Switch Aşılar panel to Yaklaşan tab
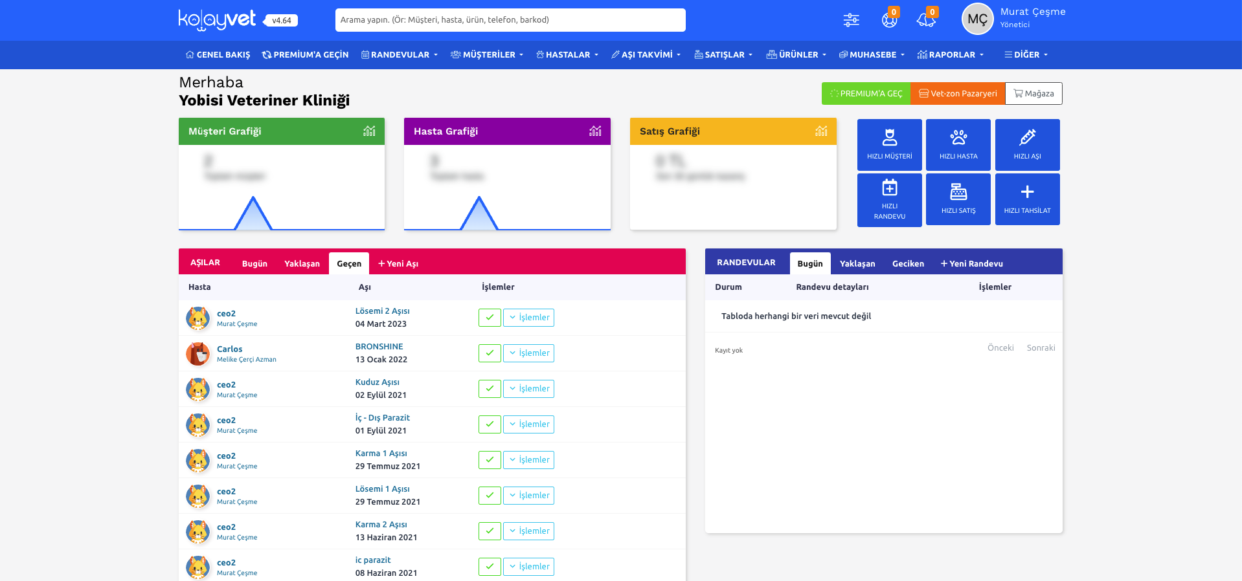The height and width of the screenshot is (581, 1242). 302,263
